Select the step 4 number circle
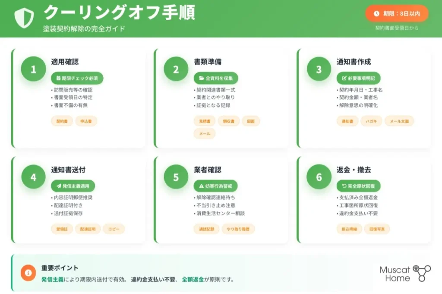The width and height of the screenshot is (442, 294). pyautogui.click(x=33, y=177)
